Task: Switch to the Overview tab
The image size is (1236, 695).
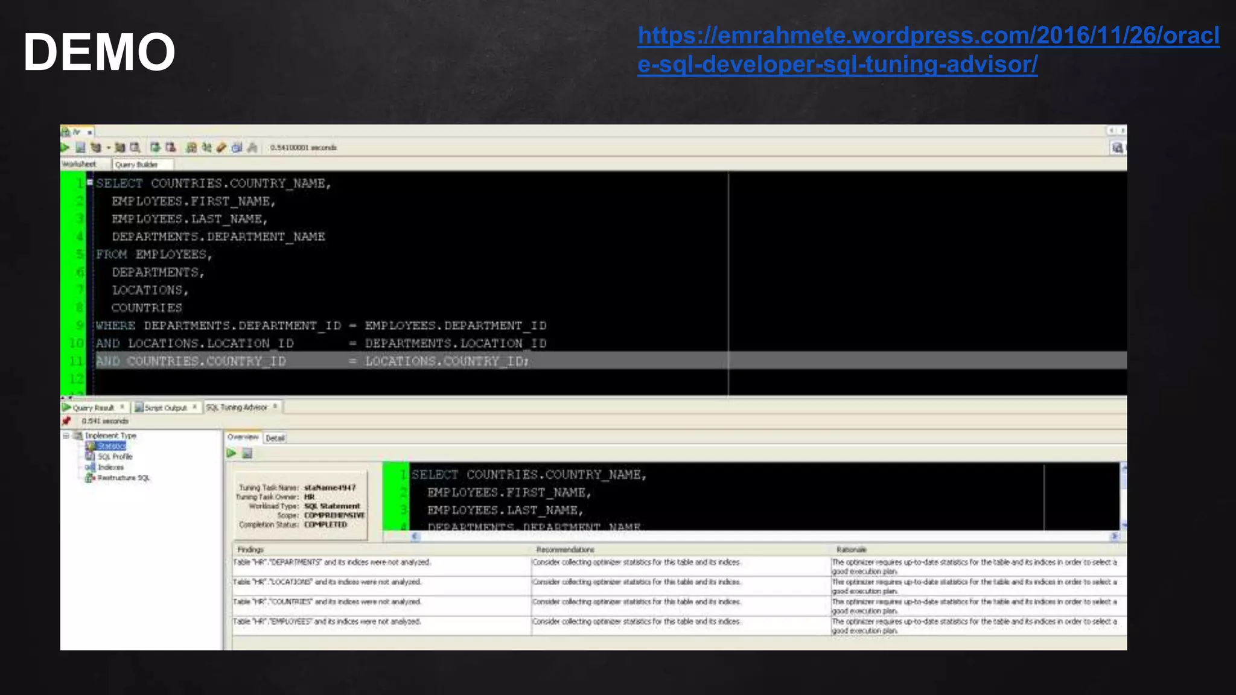Action: [x=243, y=437]
